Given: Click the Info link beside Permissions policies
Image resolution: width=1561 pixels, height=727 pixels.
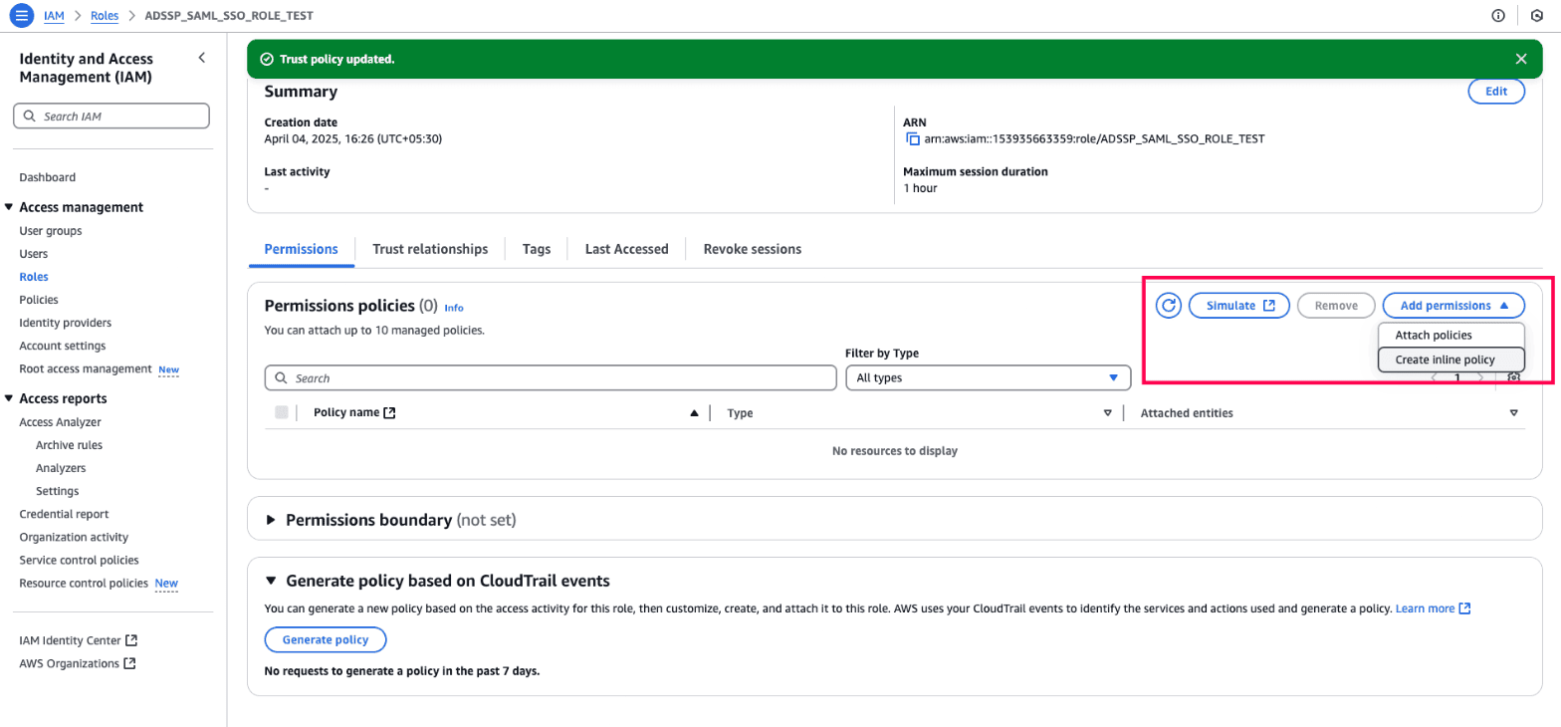Looking at the screenshot, I should 454,308.
